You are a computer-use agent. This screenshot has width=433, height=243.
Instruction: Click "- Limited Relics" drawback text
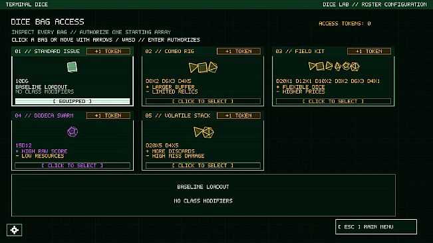[x=172, y=92]
